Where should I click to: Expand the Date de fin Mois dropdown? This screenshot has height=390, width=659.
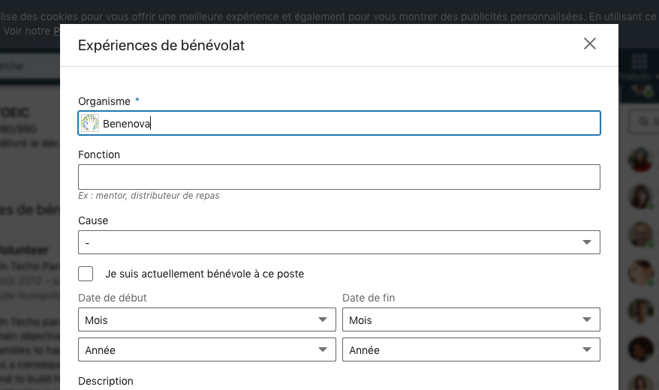pos(471,320)
